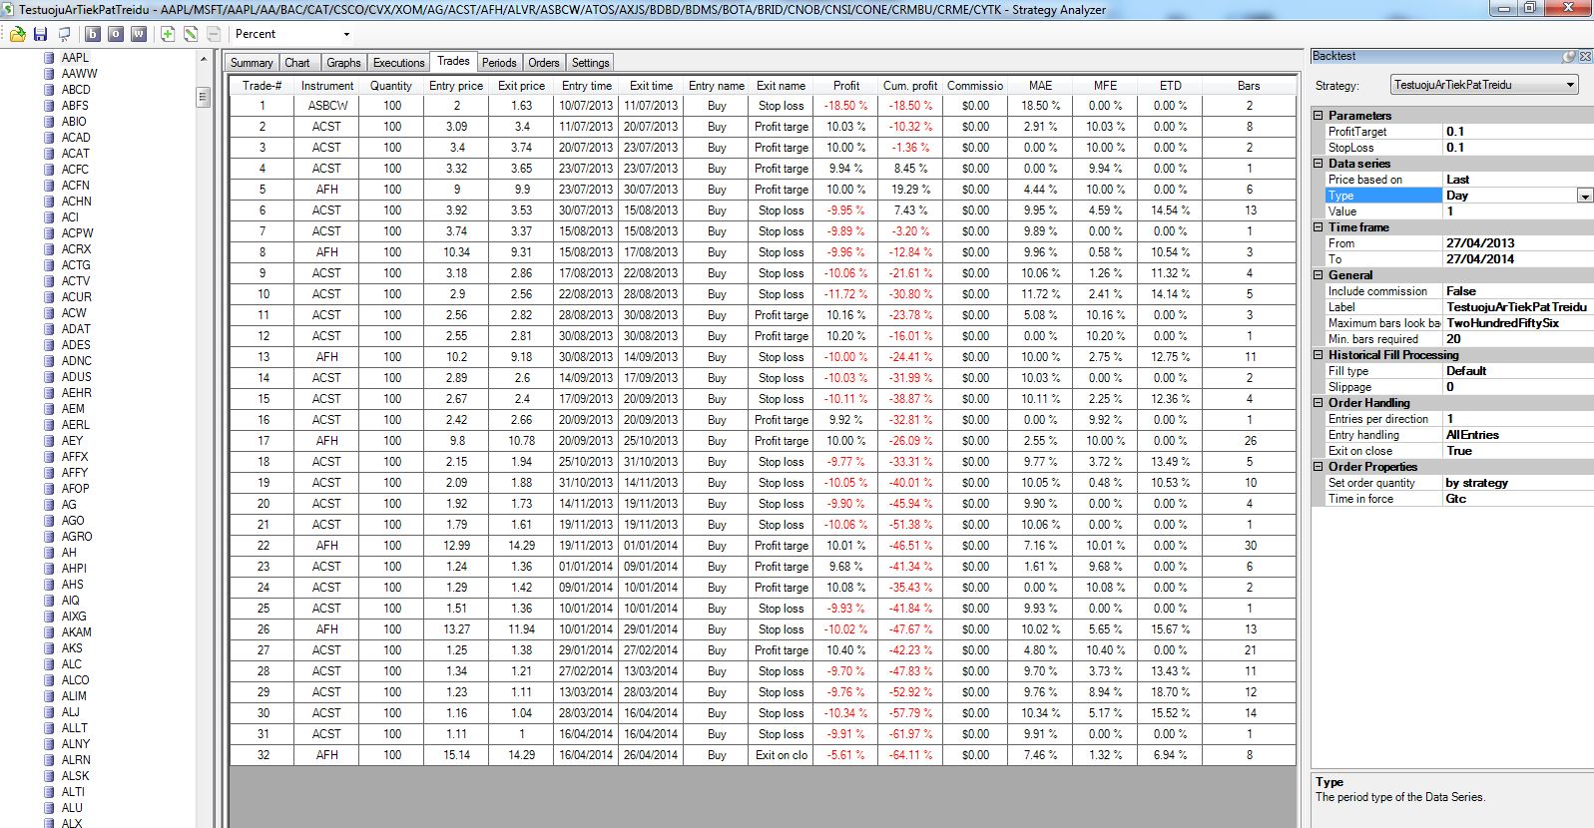Edit the ProfitTarget value field
1594x828 pixels.
click(1517, 132)
